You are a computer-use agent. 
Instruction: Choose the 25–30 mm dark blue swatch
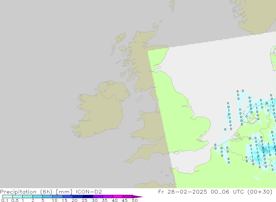point(88,196)
